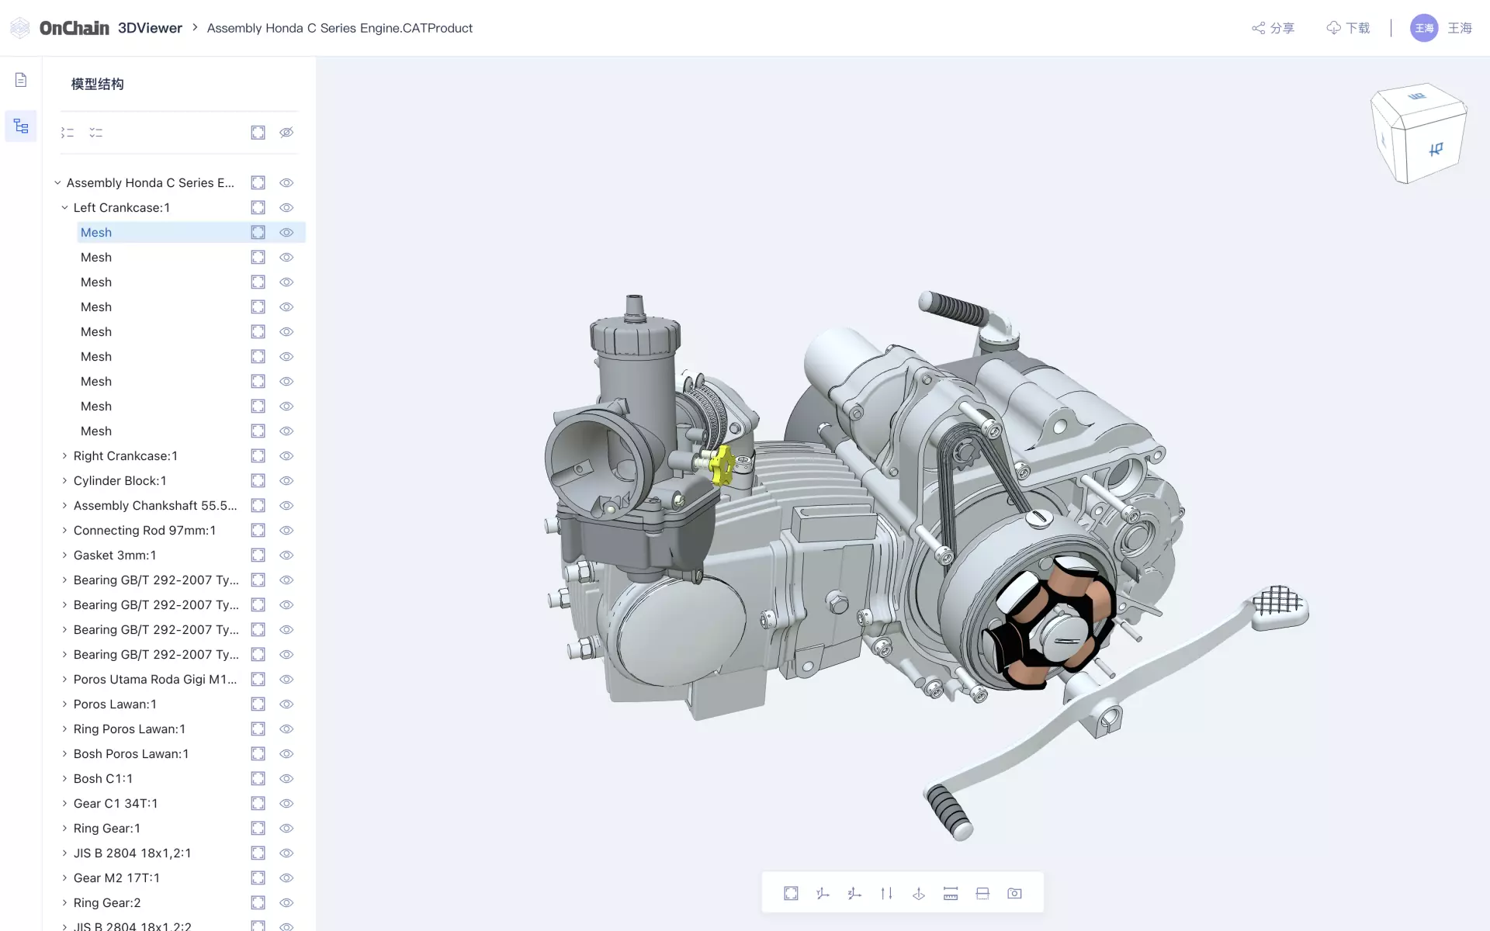
Task: Expand the Gasket 3mm:1 node
Action: pyautogui.click(x=64, y=555)
